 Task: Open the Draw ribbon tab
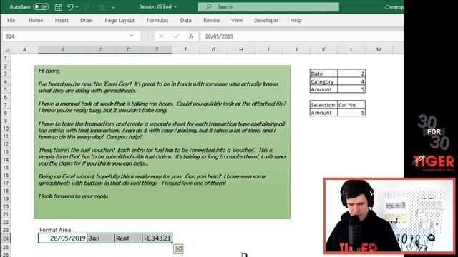[87, 21]
